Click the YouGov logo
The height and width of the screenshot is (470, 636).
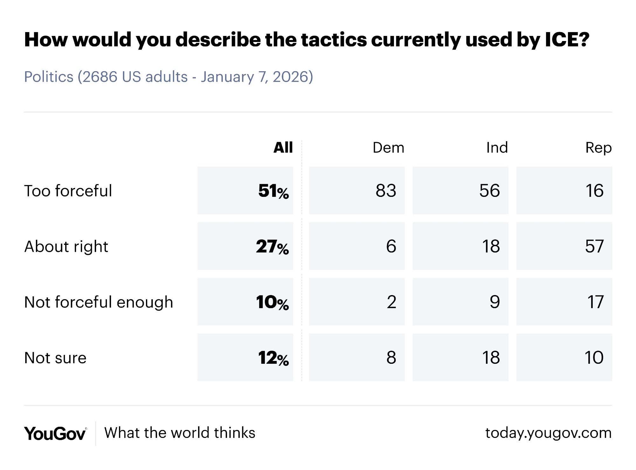(55, 433)
